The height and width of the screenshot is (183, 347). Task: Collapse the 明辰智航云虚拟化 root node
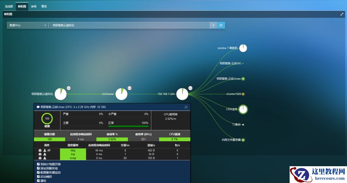(x=69, y=88)
